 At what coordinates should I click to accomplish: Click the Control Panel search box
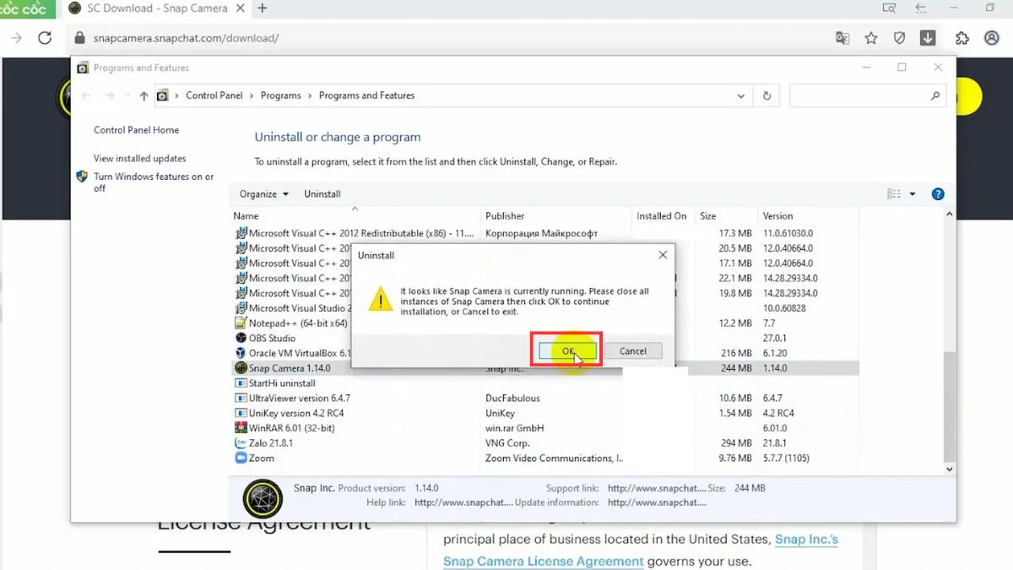click(861, 96)
